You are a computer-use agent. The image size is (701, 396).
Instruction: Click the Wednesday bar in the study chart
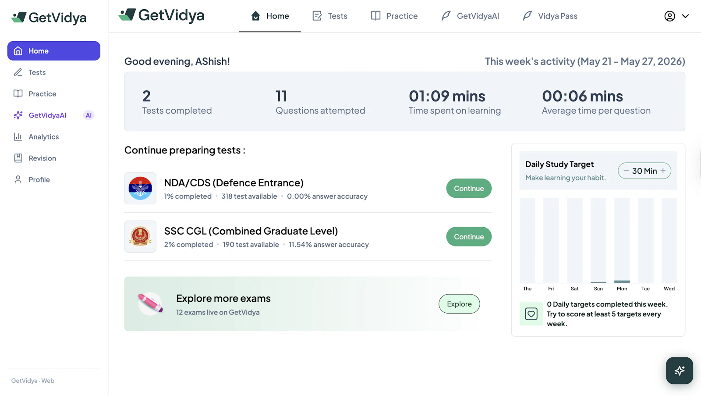coord(669,240)
